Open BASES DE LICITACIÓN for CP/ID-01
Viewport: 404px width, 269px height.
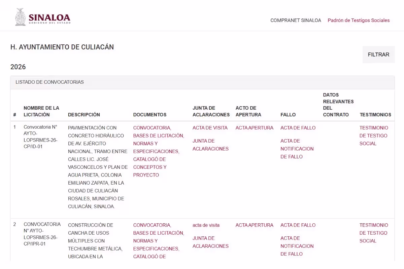coord(159,136)
